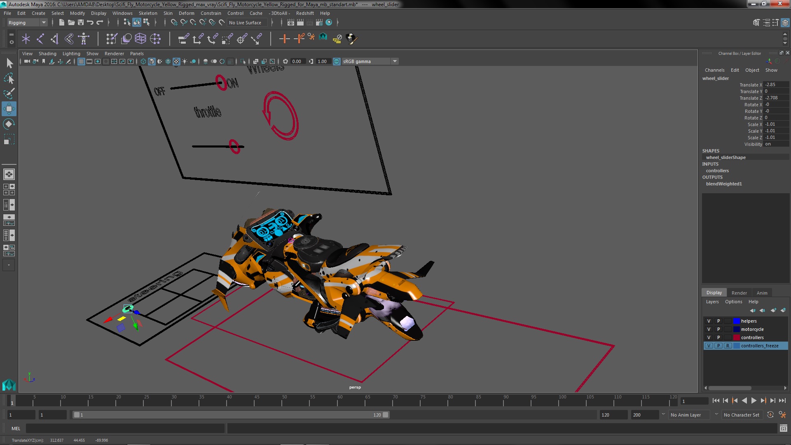This screenshot has height=445, width=791.
Task: Open the Rigging menu set dropdown
Action: [x=27, y=23]
